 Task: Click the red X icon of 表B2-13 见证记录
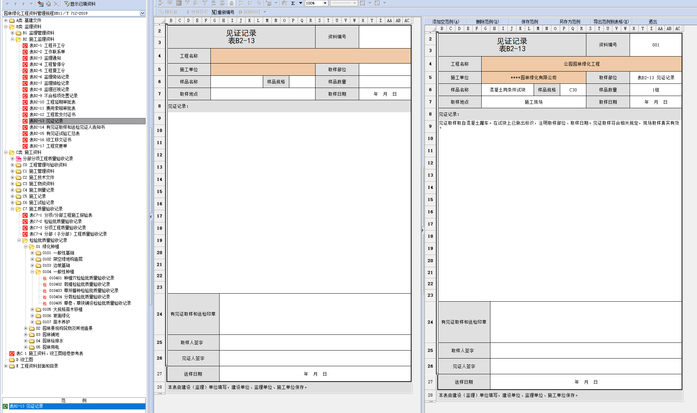[25, 121]
